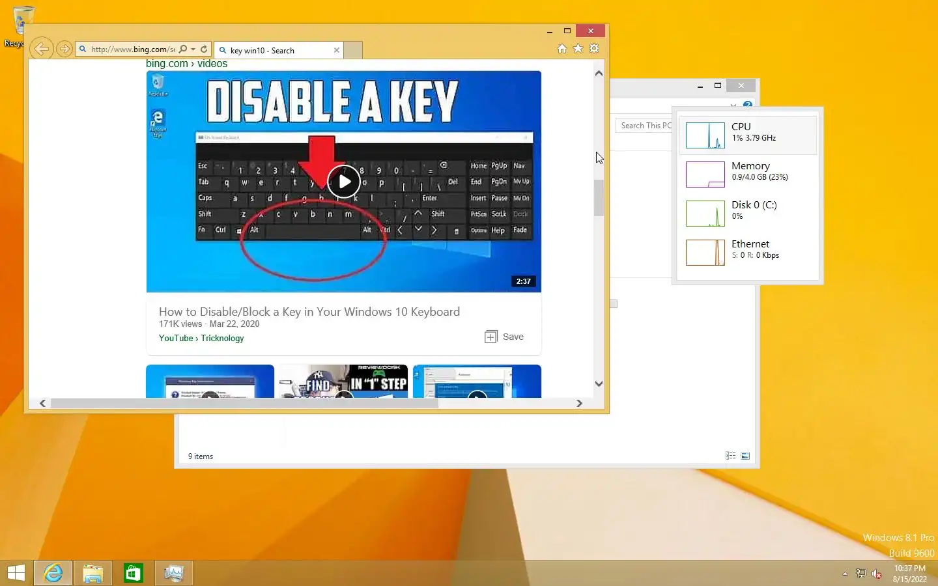Click the browser vertical scrollbar thumb
Viewport: 938px width, 586px height.
click(599, 197)
